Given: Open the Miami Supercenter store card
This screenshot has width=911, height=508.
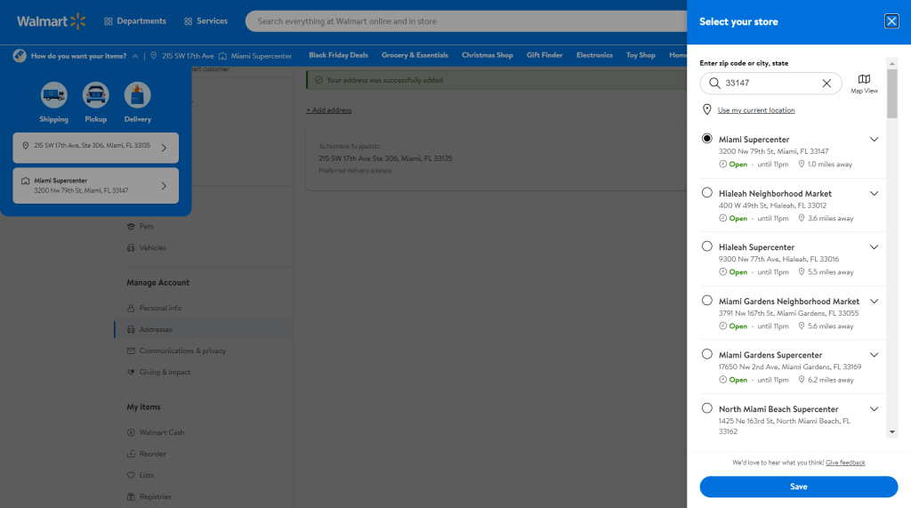Looking at the screenshot, I should coord(96,185).
